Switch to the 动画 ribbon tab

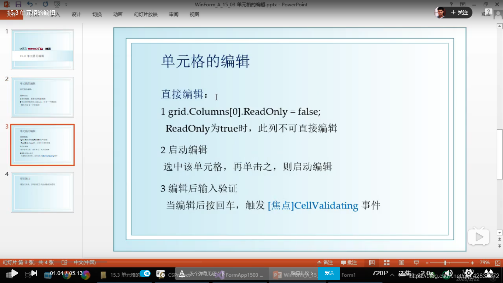click(x=118, y=14)
